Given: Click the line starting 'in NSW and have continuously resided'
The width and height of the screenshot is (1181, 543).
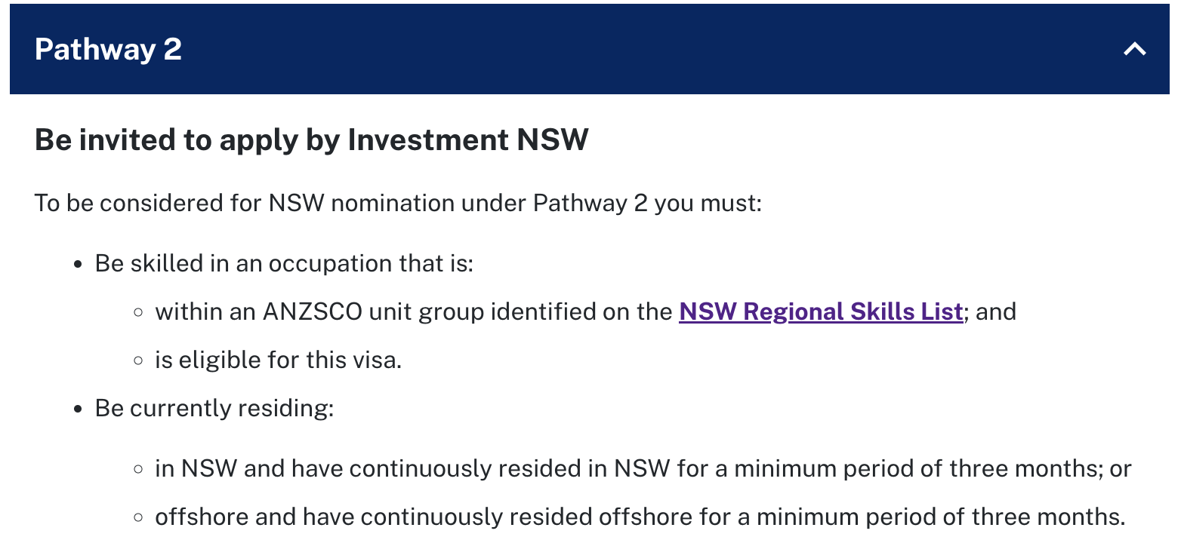Looking at the screenshot, I should click(x=643, y=468).
